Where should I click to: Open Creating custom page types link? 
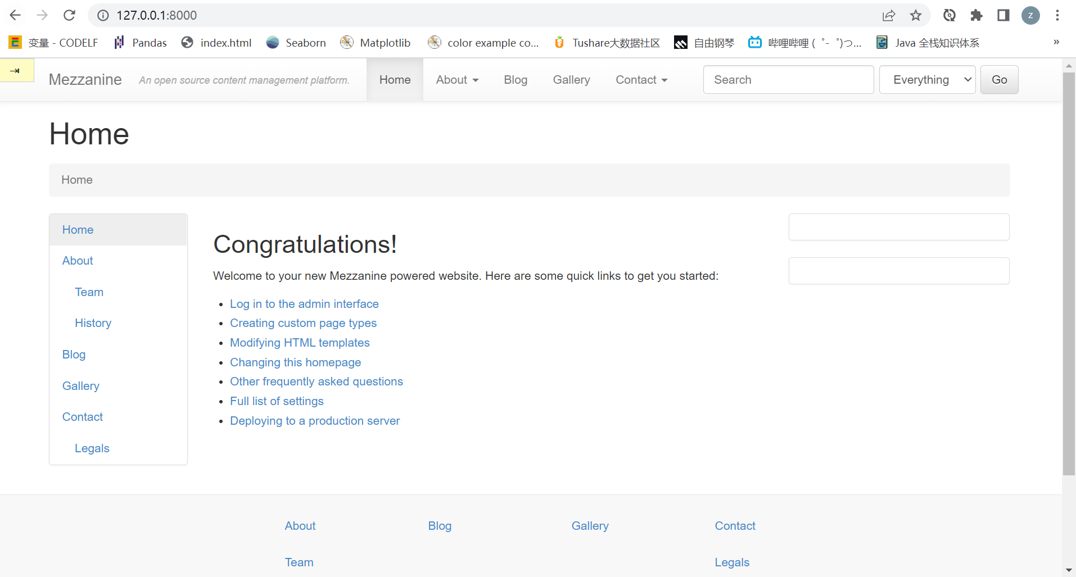(303, 323)
